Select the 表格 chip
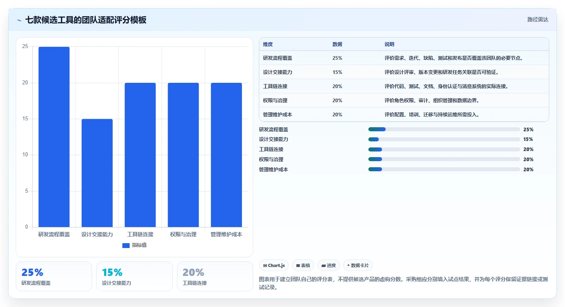This screenshot has width=565, height=307. pos(303,265)
